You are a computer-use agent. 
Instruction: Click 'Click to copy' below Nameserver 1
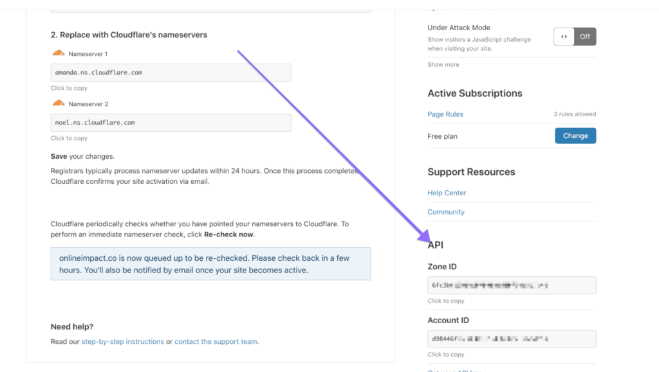point(69,88)
